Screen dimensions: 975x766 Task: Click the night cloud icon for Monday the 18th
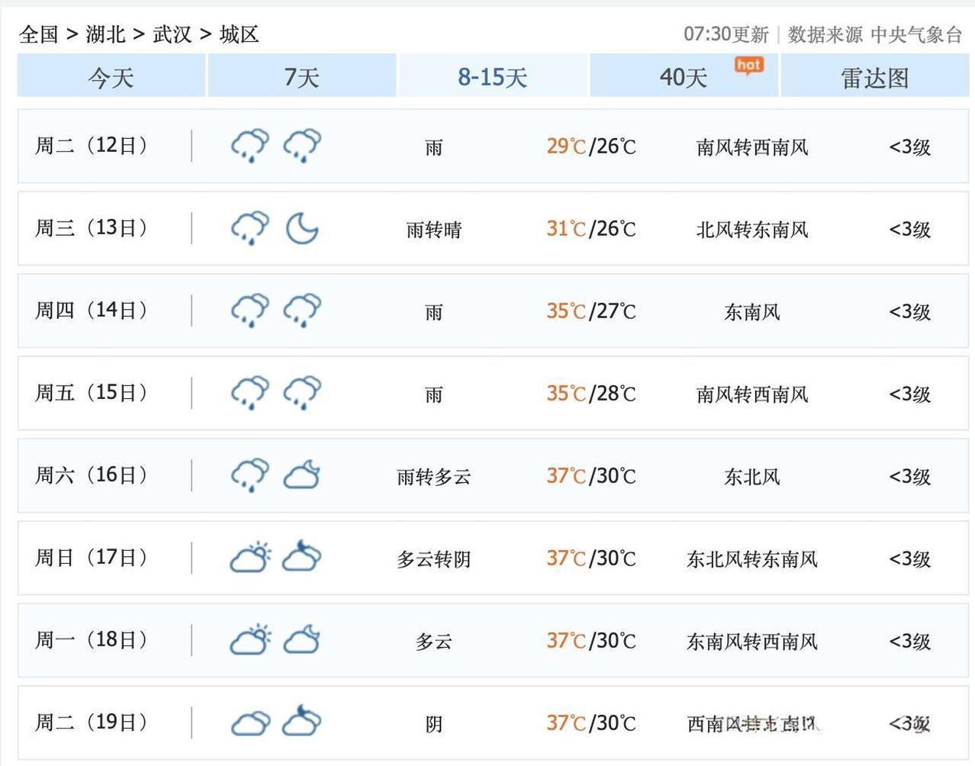click(x=302, y=639)
